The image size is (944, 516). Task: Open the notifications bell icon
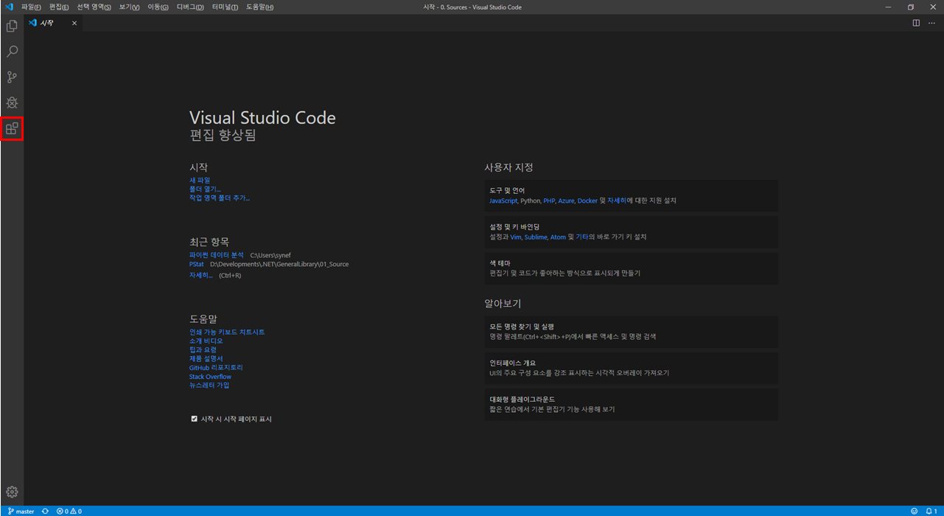point(931,511)
